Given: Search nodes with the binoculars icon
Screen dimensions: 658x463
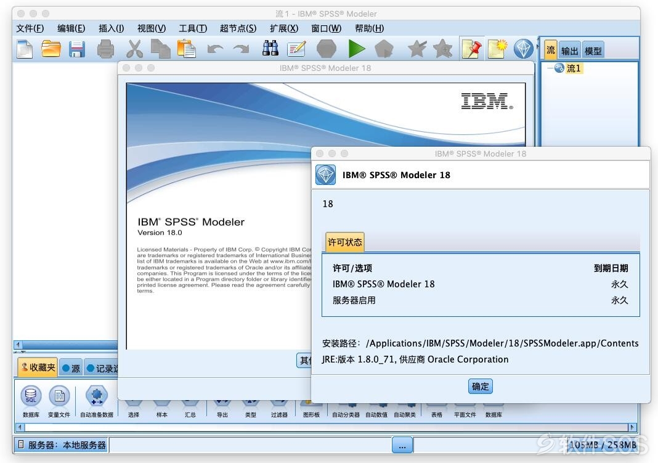Looking at the screenshot, I should (270, 49).
